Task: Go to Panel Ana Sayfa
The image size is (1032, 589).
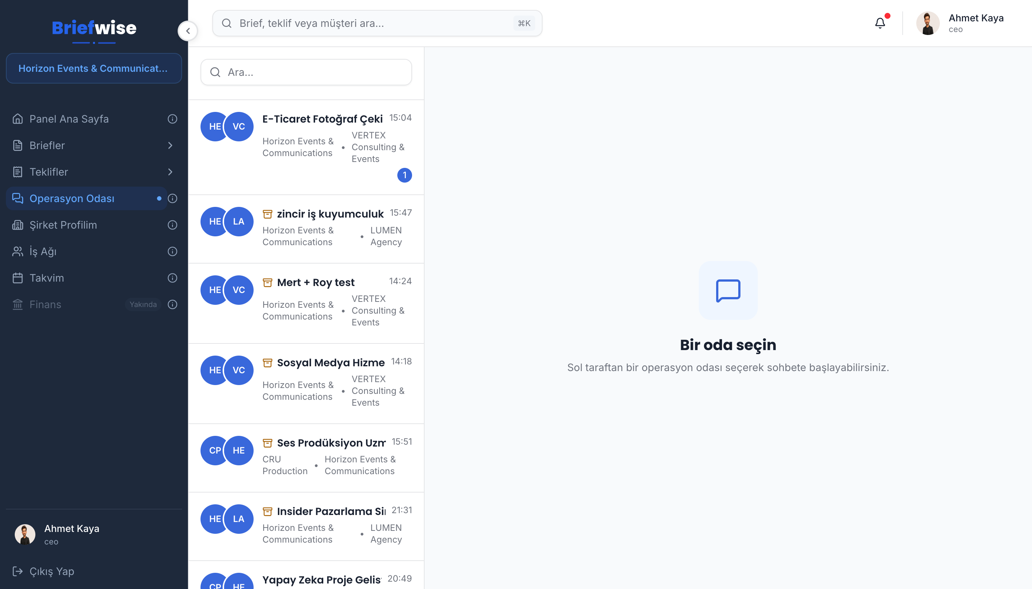Action: pos(87,119)
